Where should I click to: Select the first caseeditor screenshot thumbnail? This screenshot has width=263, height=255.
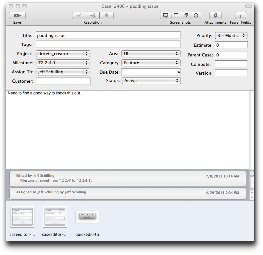tap(22, 217)
